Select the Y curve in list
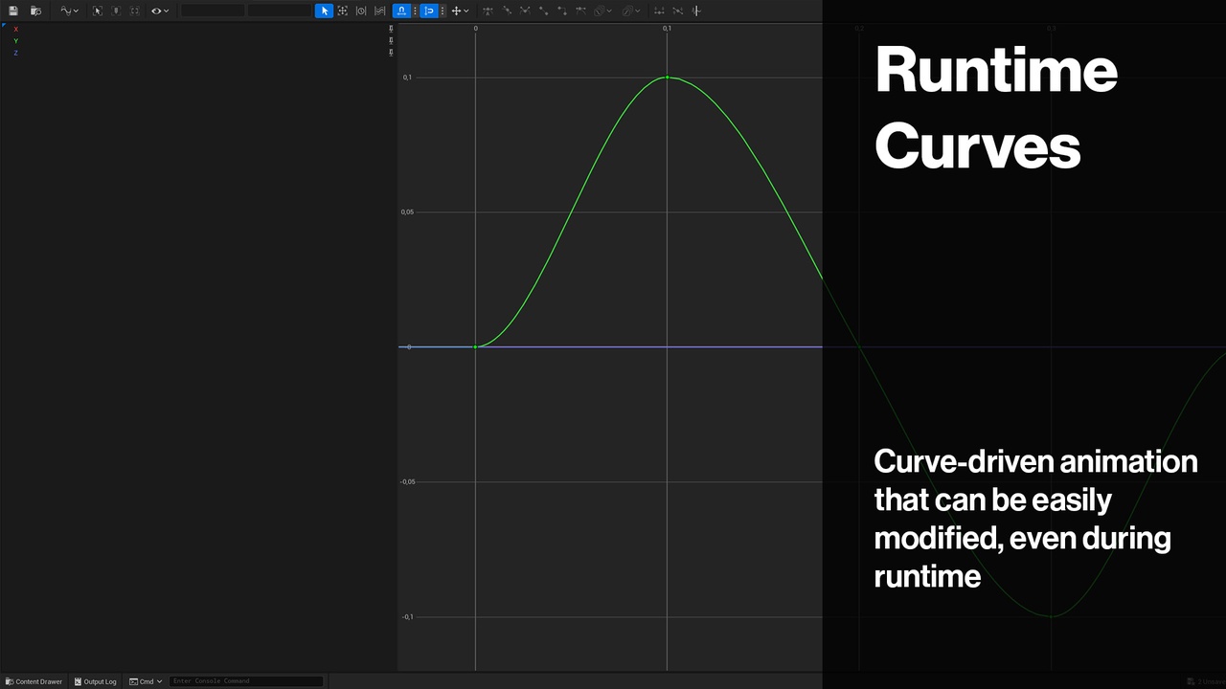The height and width of the screenshot is (689, 1226). pyautogui.click(x=15, y=41)
